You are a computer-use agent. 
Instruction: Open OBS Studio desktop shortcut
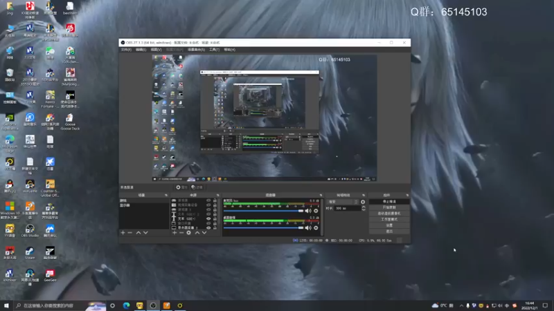(x=30, y=232)
